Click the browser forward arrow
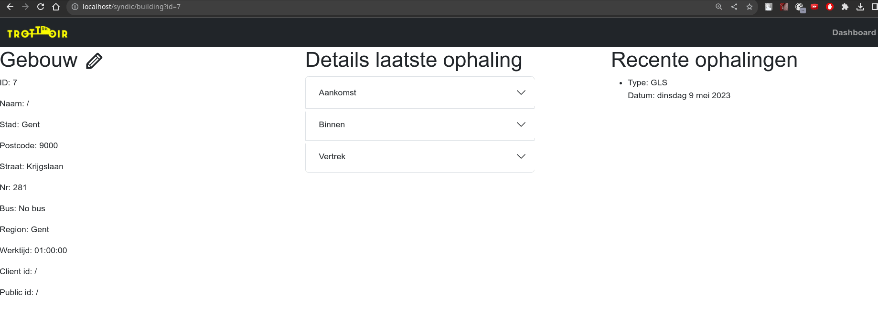Screen dimensions: 878x318 click(x=24, y=7)
